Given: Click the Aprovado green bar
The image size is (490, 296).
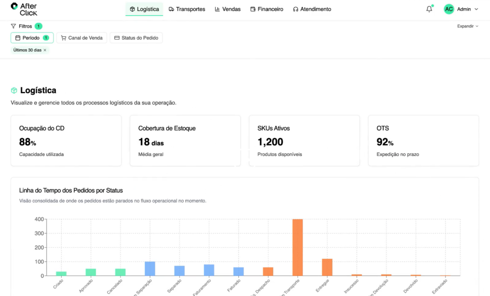Looking at the screenshot, I should point(91,272).
